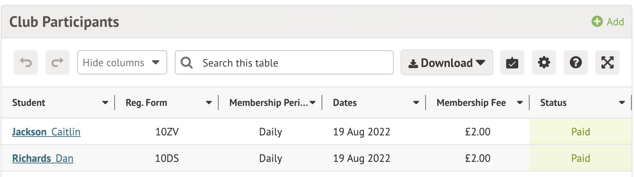Open Student column dropdown arrow
Screen dimensions: 634x177
(x=105, y=102)
